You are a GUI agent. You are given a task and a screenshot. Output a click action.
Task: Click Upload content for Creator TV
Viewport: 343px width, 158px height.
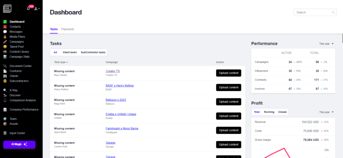pos(228,73)
